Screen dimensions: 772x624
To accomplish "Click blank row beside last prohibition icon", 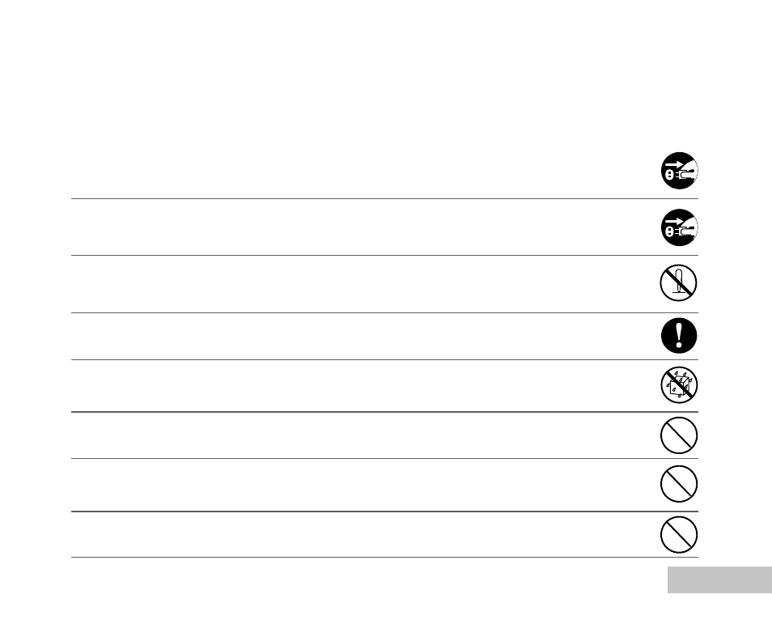I will point(365,534).
